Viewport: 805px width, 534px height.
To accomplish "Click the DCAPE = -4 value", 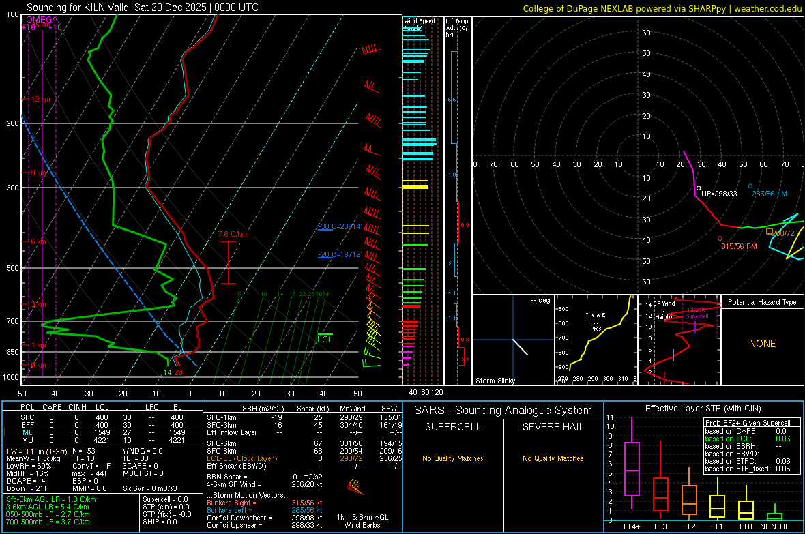I will (x=26, y=481).
